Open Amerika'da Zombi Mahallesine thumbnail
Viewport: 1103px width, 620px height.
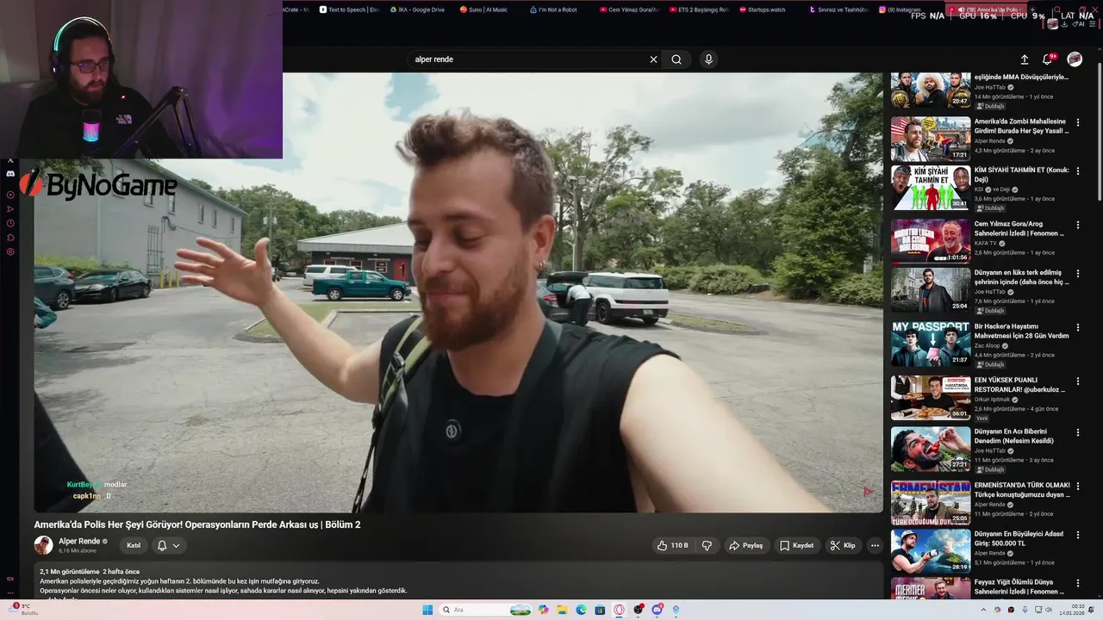click(931, 139)
